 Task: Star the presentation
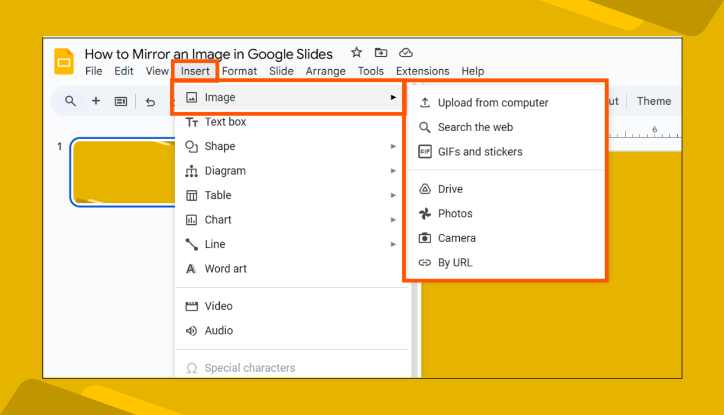tap(356, 52)
